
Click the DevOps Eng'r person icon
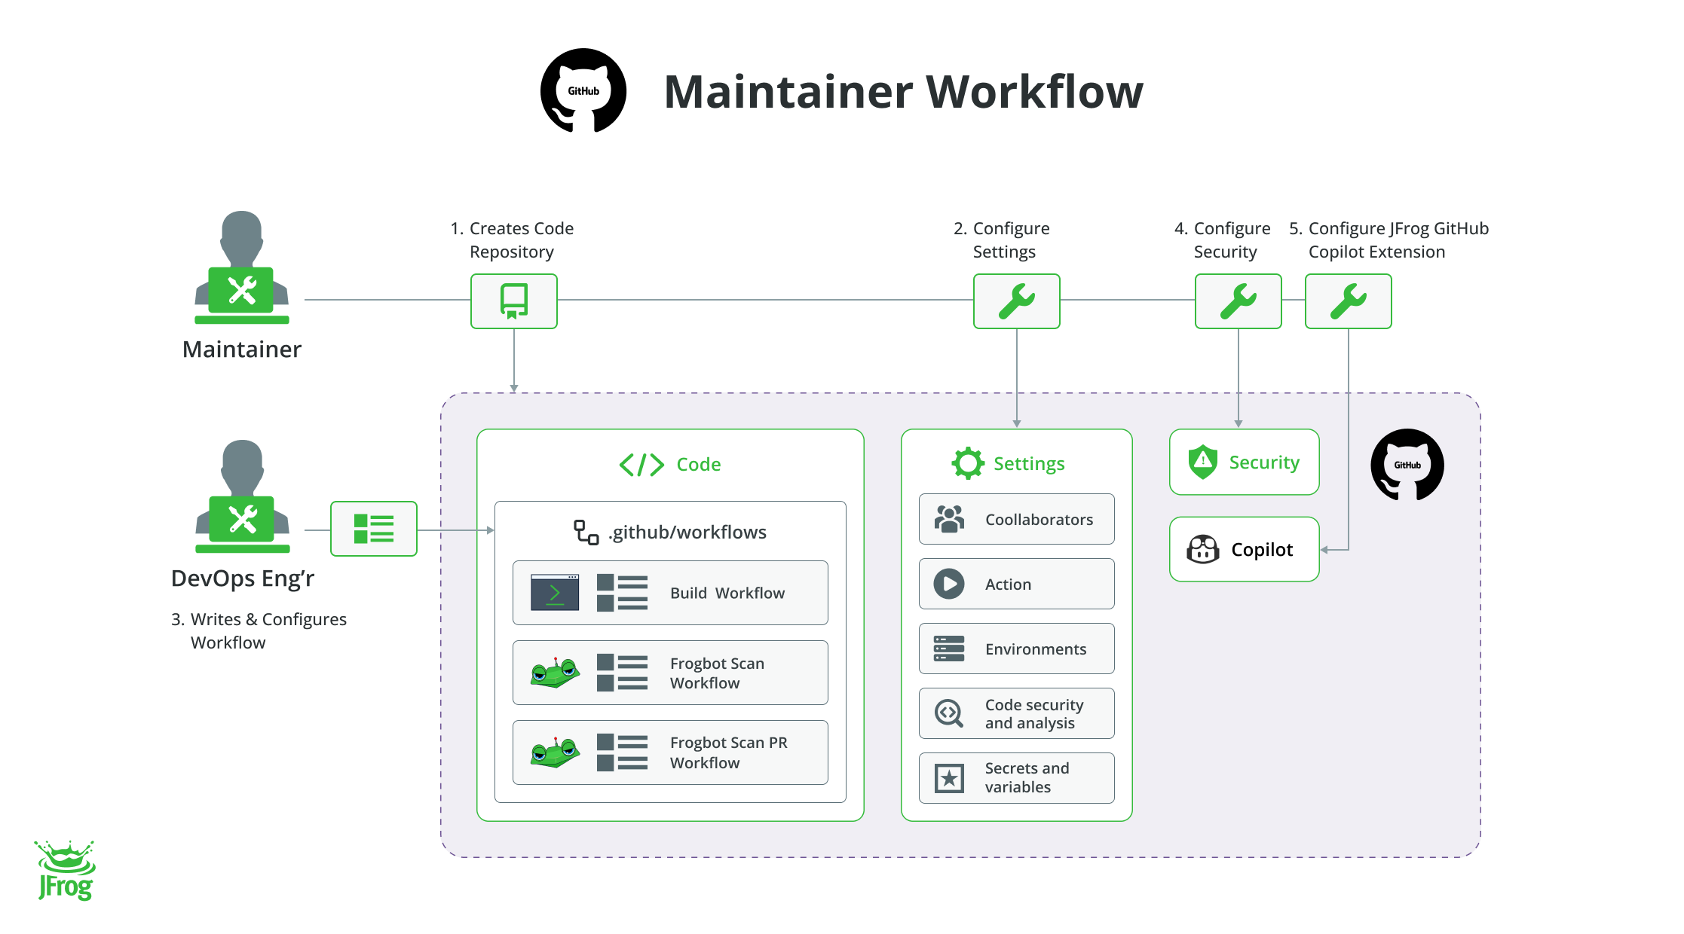click(x=242, y=497)
